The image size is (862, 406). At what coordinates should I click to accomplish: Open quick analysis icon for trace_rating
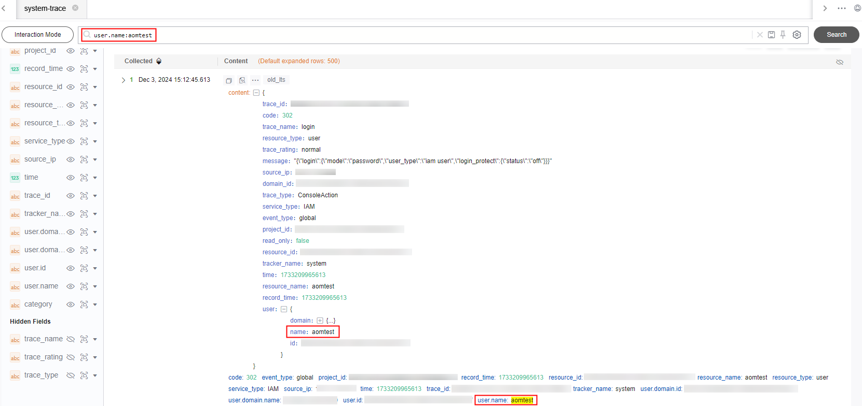coord(84,357)
